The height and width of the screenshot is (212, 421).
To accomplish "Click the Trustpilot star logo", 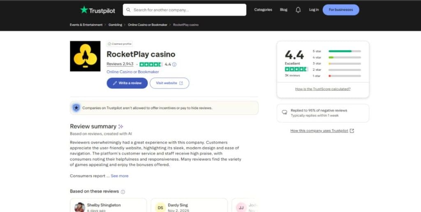I will point(84,10).
